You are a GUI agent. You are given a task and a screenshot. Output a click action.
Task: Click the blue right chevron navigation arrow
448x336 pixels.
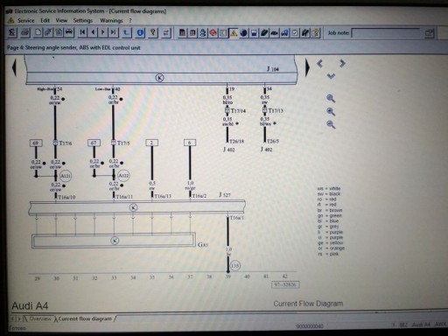pos(342,63)
